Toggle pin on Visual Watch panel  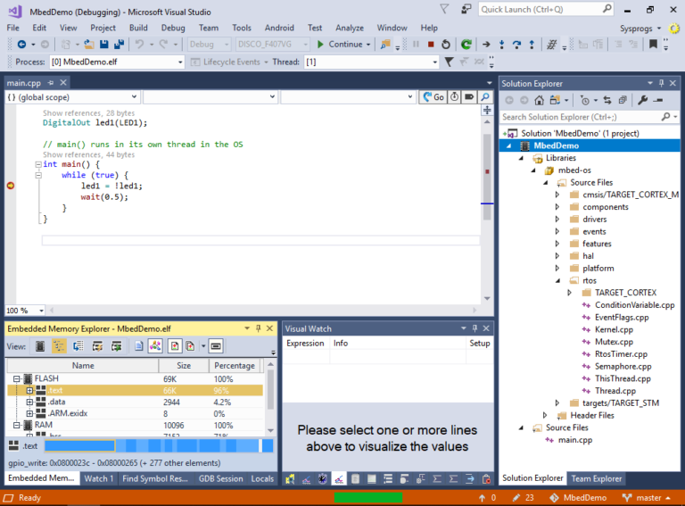click(x=475, y=328)
